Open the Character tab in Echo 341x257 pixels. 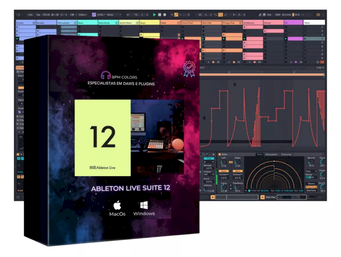tap(286, 154)
